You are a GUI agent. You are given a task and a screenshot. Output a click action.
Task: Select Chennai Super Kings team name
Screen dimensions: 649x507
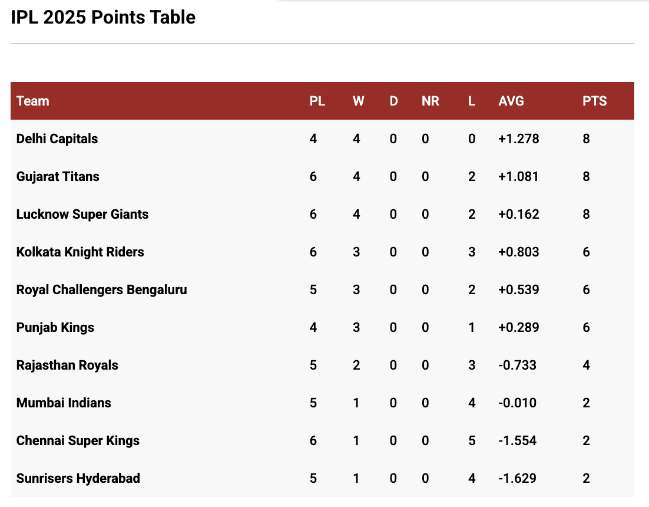pyautogui.click(x=78, y=441)
